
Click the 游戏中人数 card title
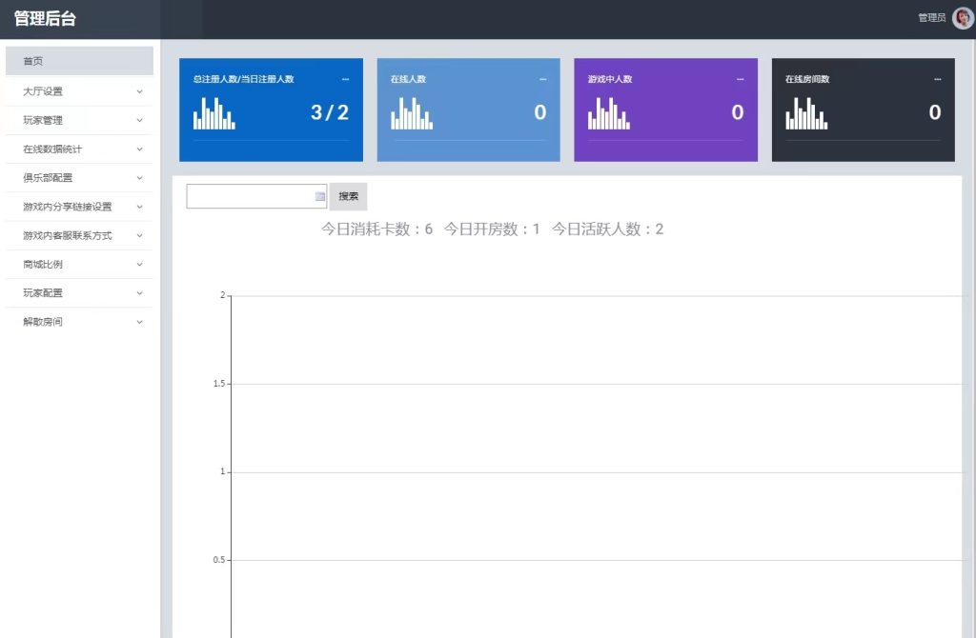point(610,79)
